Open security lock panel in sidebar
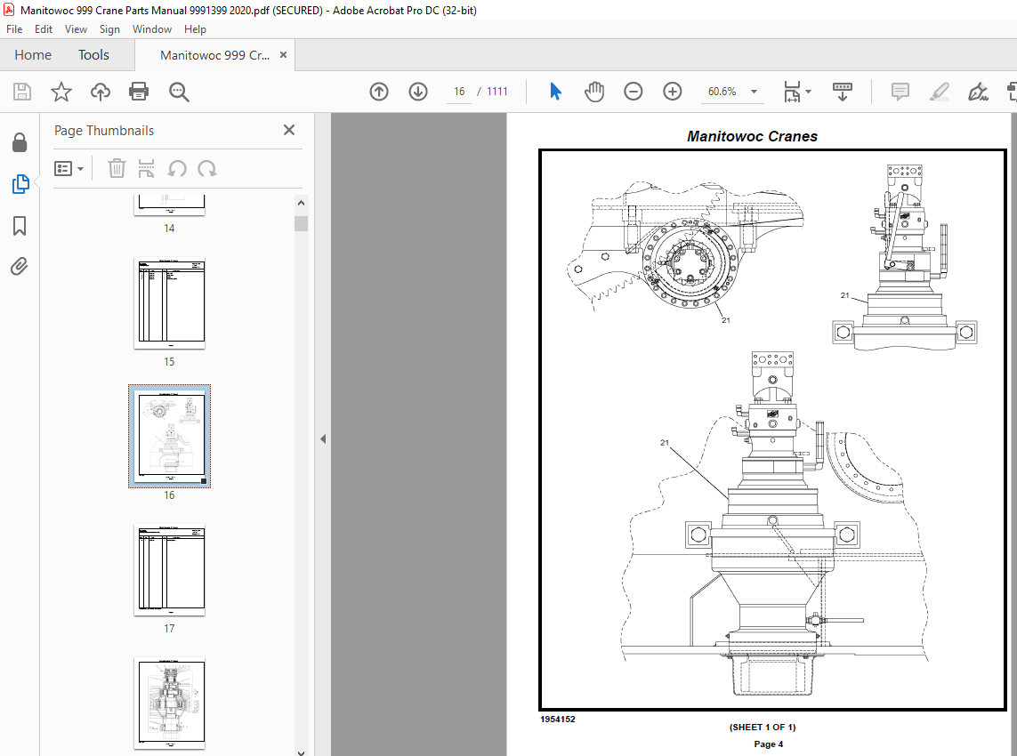The image size is (1017, 756). point(20,142)
